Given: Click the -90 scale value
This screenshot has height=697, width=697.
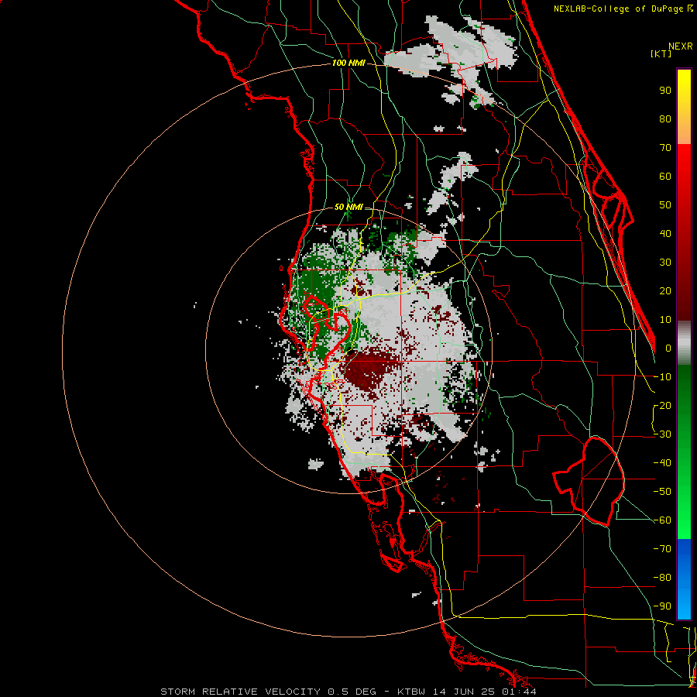Looking at the screenshot, I should [662, 606].
